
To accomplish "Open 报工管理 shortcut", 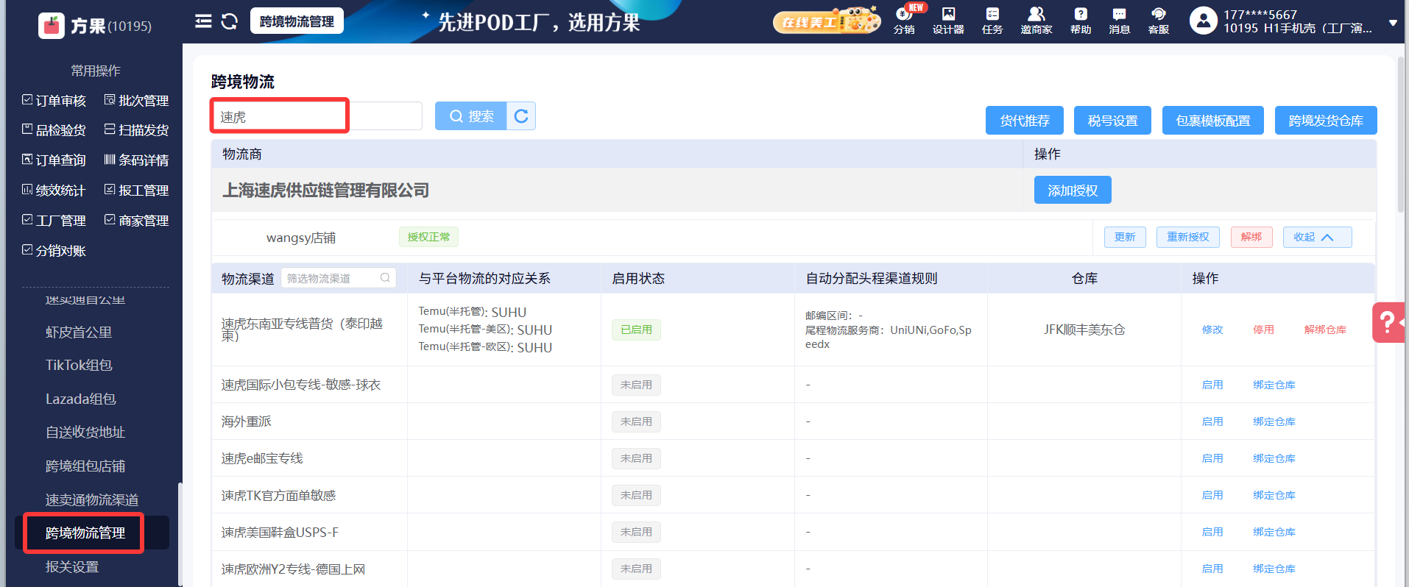I will [137, 191].
